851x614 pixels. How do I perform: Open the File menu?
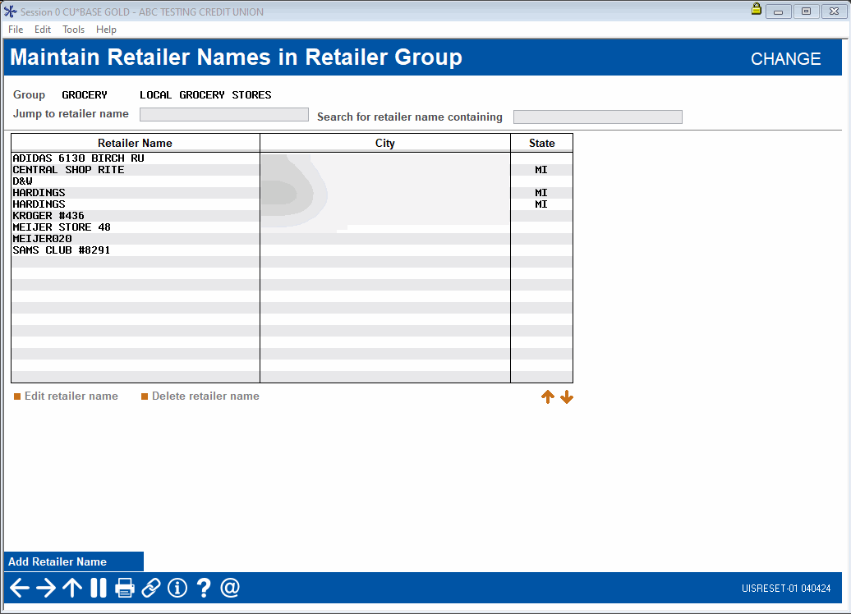tap(16, 30)
